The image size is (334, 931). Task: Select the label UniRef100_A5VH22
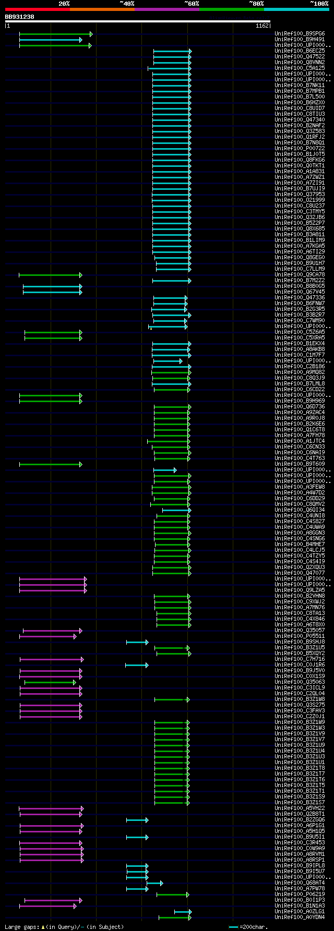point(300,808)
